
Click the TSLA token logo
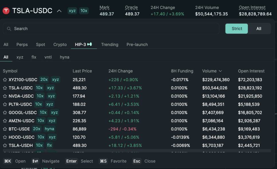point(6,10)
